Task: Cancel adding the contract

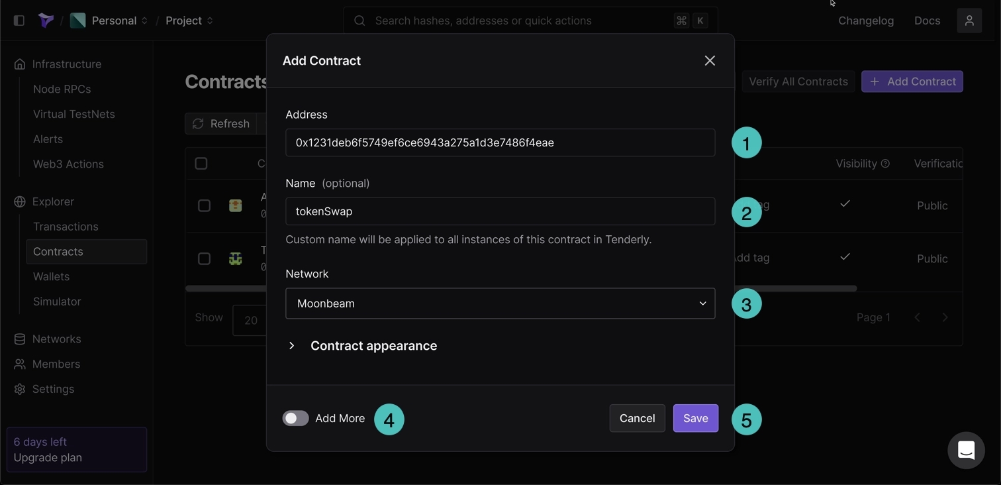Action: (637, 418)
